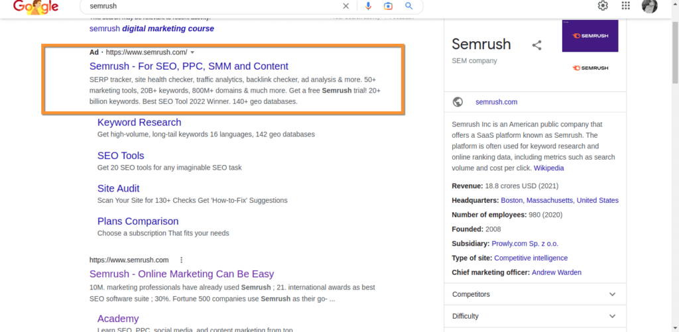Image resolution: width=679 pixels, height=332 pixels.
Task: Open the Andrew Warden link
Action: coord(556,272)
